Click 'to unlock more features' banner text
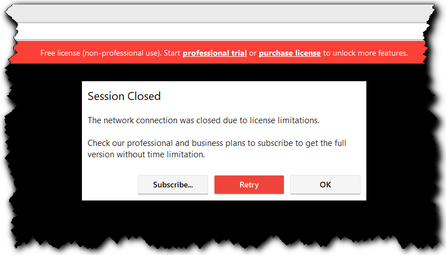The height and width of the screenshot is (255, 446). [365, 53]
